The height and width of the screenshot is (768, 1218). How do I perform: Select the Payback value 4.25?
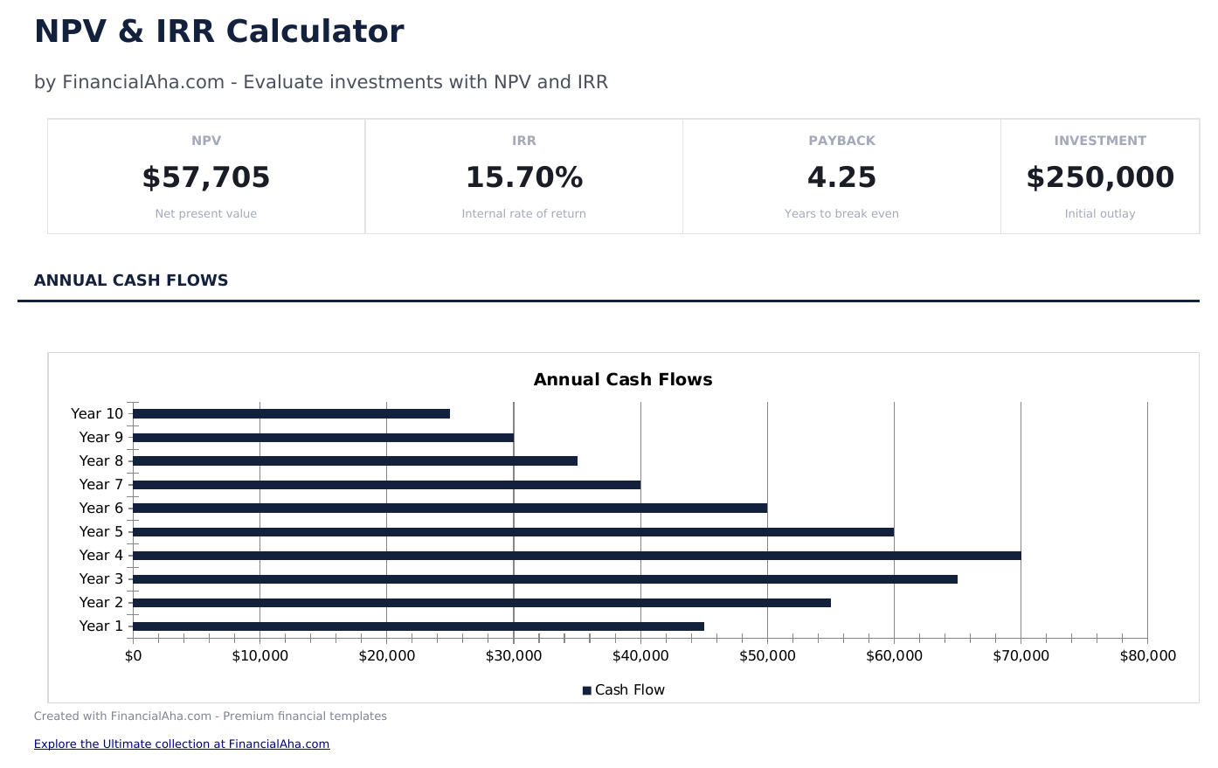841,177
